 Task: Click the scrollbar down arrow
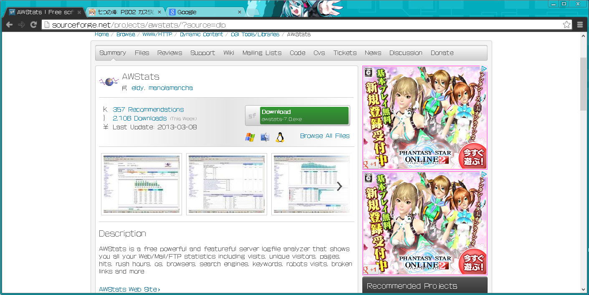(x=584, y=289)
